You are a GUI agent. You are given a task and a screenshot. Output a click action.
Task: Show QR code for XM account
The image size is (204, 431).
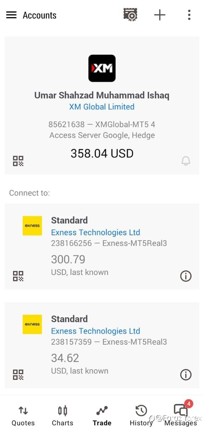point(18,161)
